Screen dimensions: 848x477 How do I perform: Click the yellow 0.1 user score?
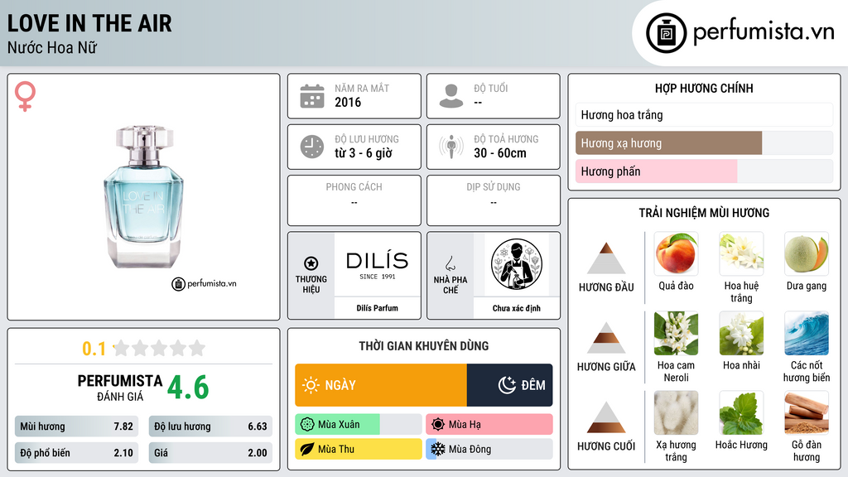tap(94, 349)
